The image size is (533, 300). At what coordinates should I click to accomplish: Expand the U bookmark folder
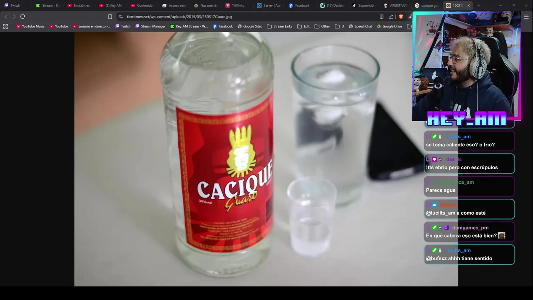[x=340, y=26]
